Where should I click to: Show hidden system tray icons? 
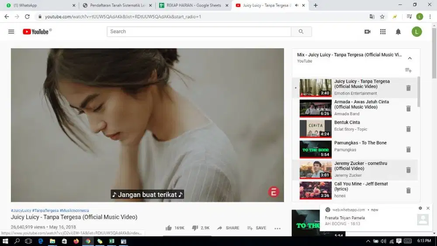(368, 241)
